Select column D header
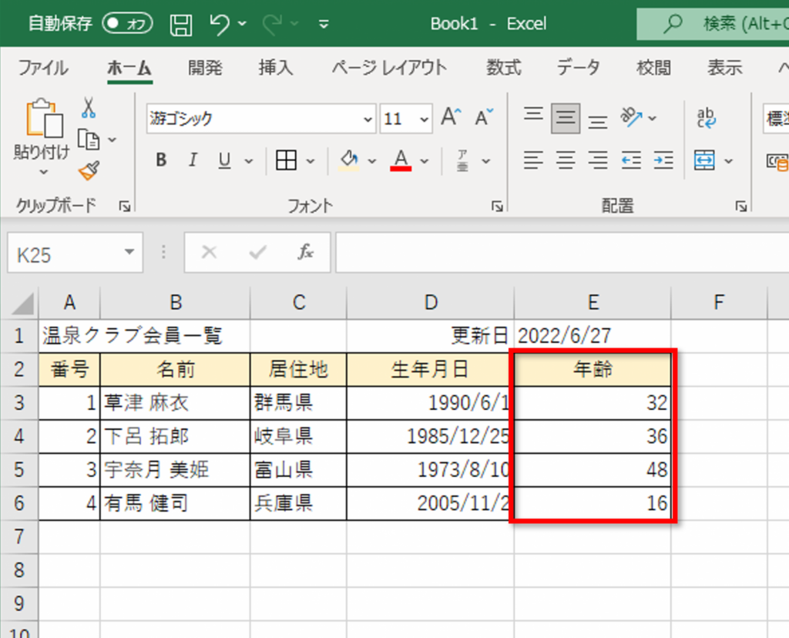The image size is (789, 638). pyautogui.click(x=430, y=303)
